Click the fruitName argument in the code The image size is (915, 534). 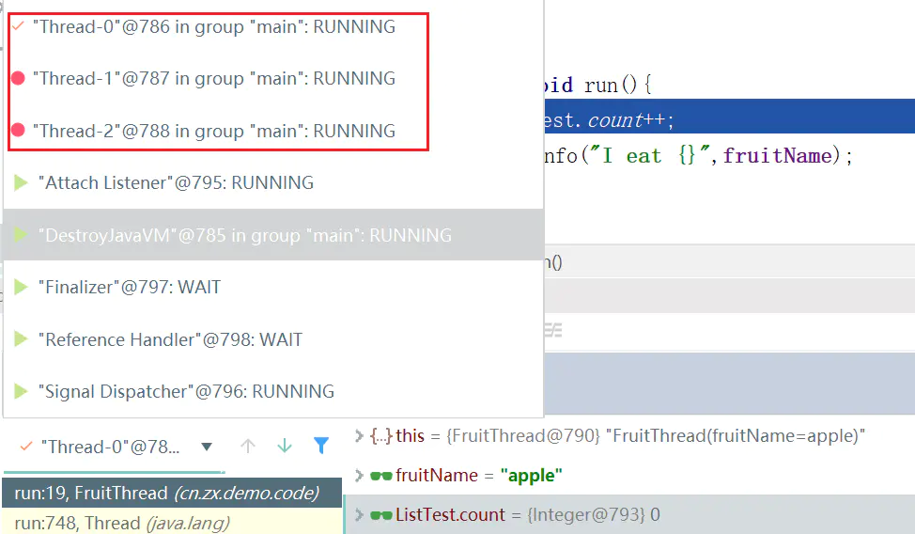coord(777,156)
